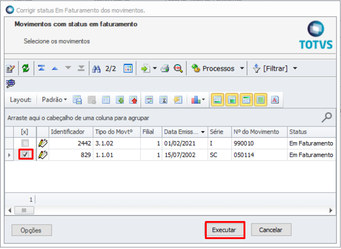
Task: Click the red letter A font icon
Action: [275, 100]
